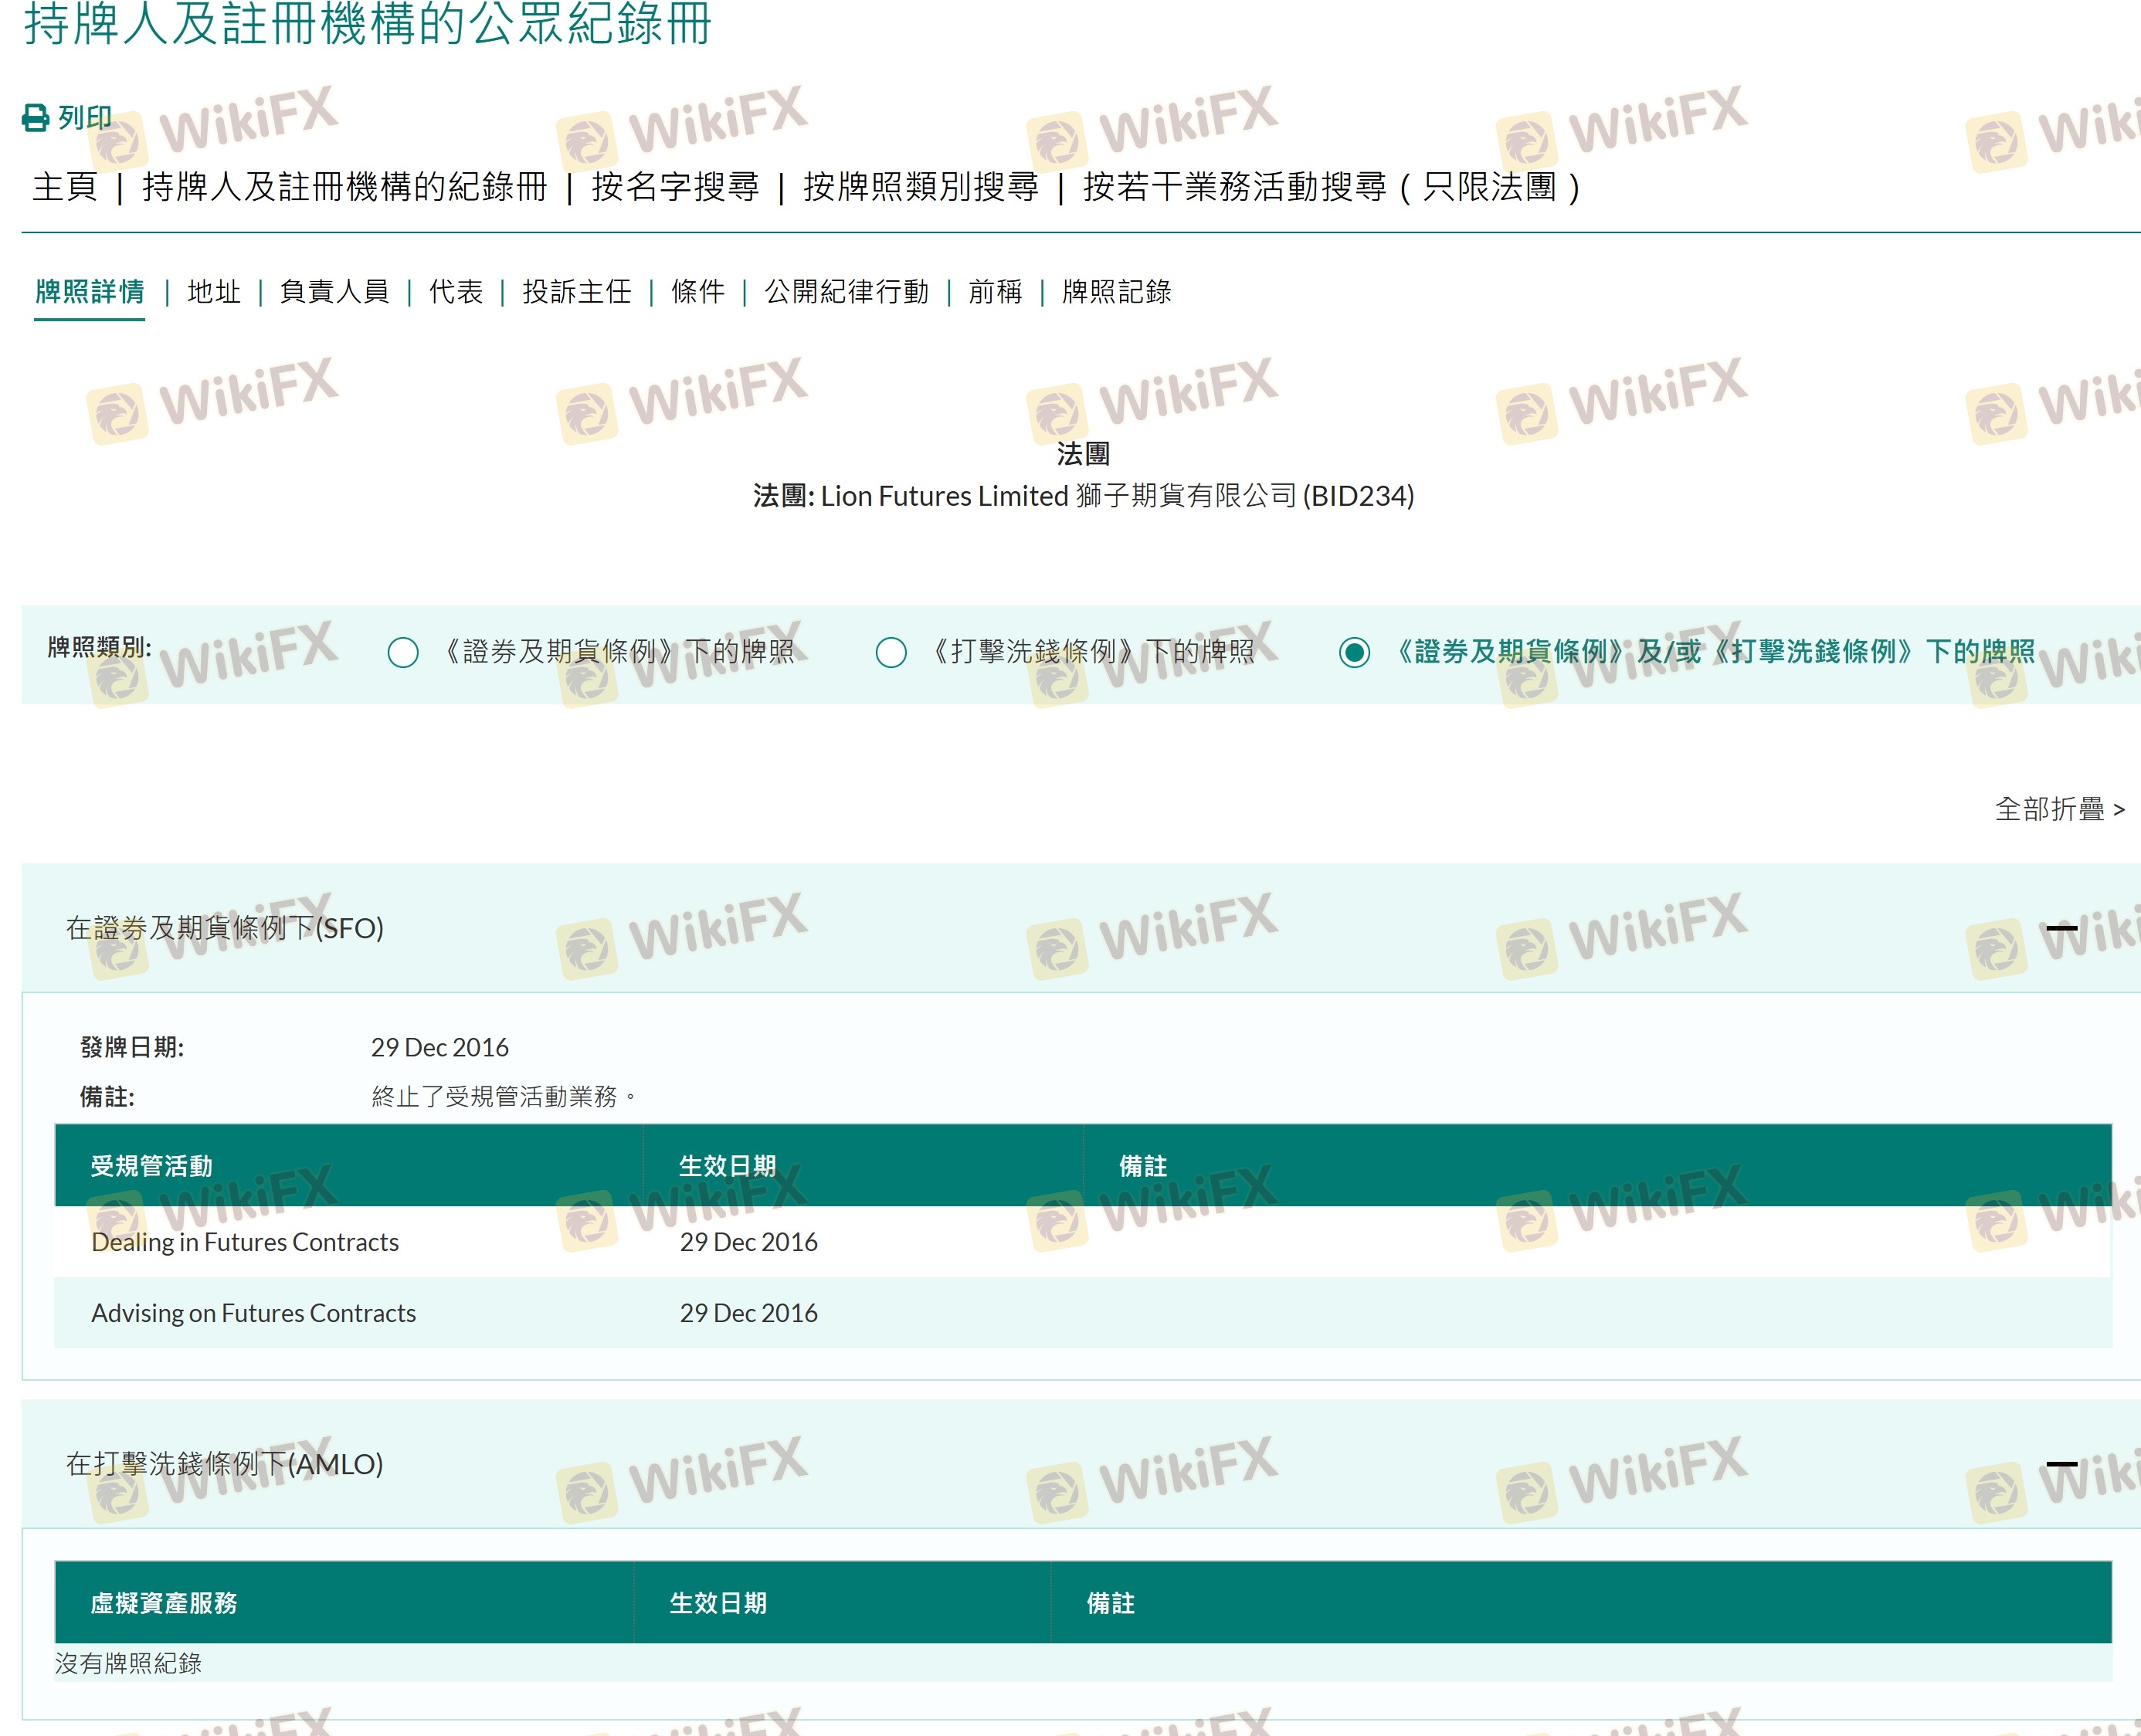Select the combined SFO and/or AMLO licence radio
This screenshot has height=1736, width=2141.
[1354, 653]
